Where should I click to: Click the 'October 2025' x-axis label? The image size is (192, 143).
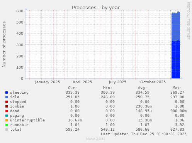pos(153,82)
